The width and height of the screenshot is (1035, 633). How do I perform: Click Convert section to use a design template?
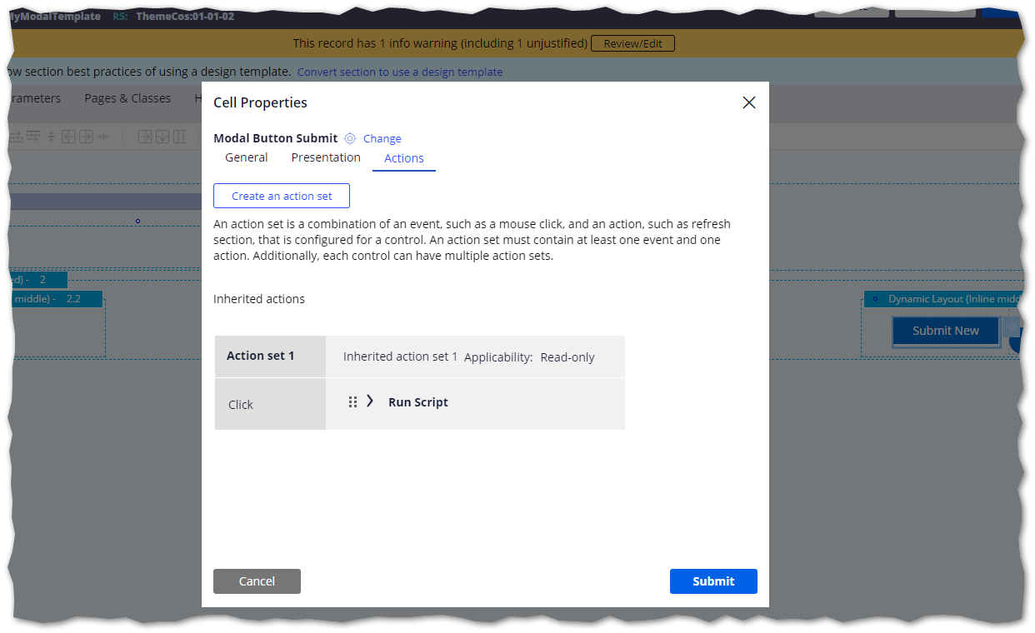[x=400, y=72]
